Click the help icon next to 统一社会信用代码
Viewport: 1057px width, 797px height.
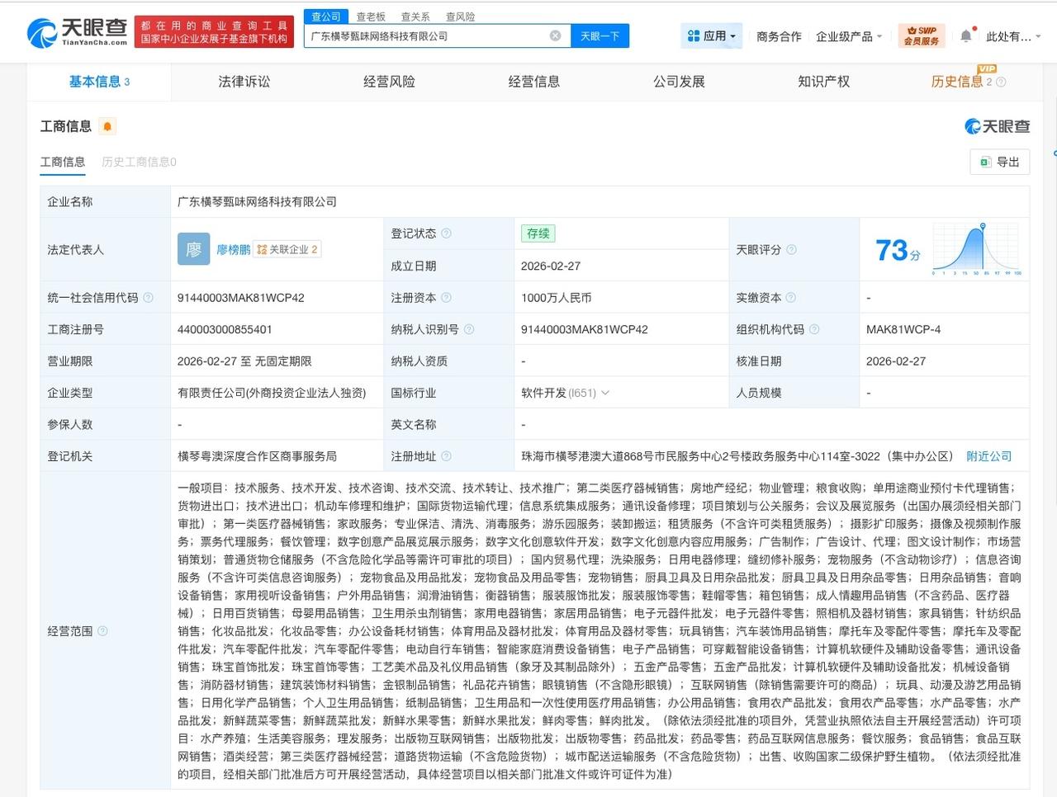tap(147, 297)
